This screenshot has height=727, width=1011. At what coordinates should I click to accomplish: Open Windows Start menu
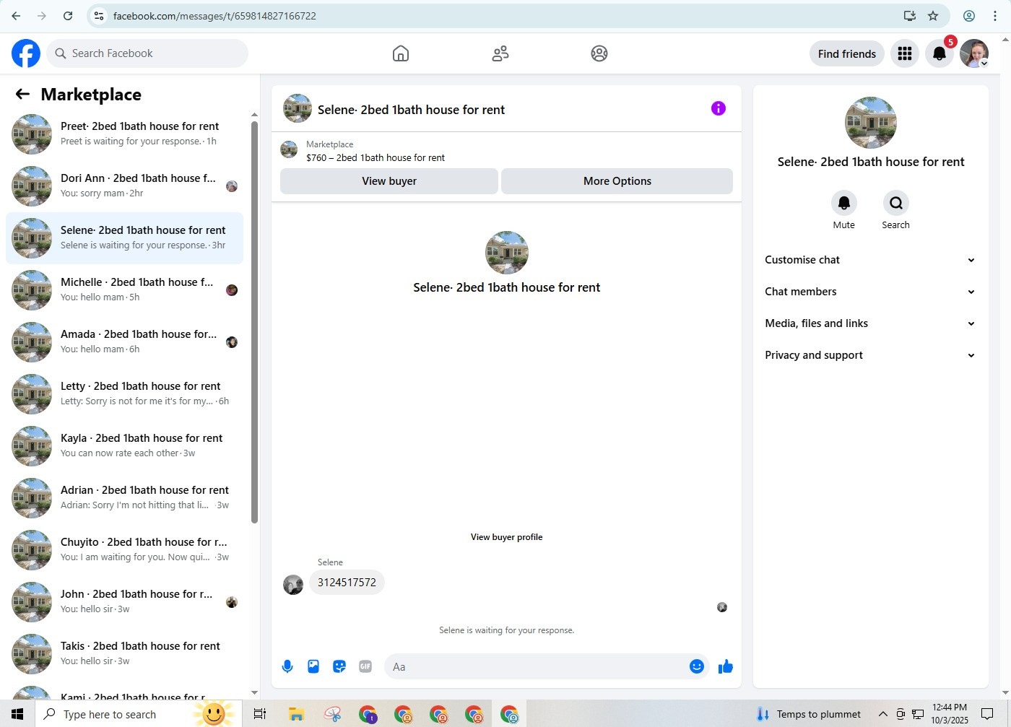point(17,714)
